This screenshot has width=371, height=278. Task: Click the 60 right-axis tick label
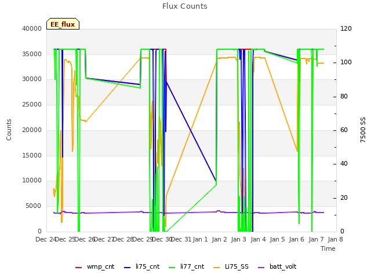point(344,130)
